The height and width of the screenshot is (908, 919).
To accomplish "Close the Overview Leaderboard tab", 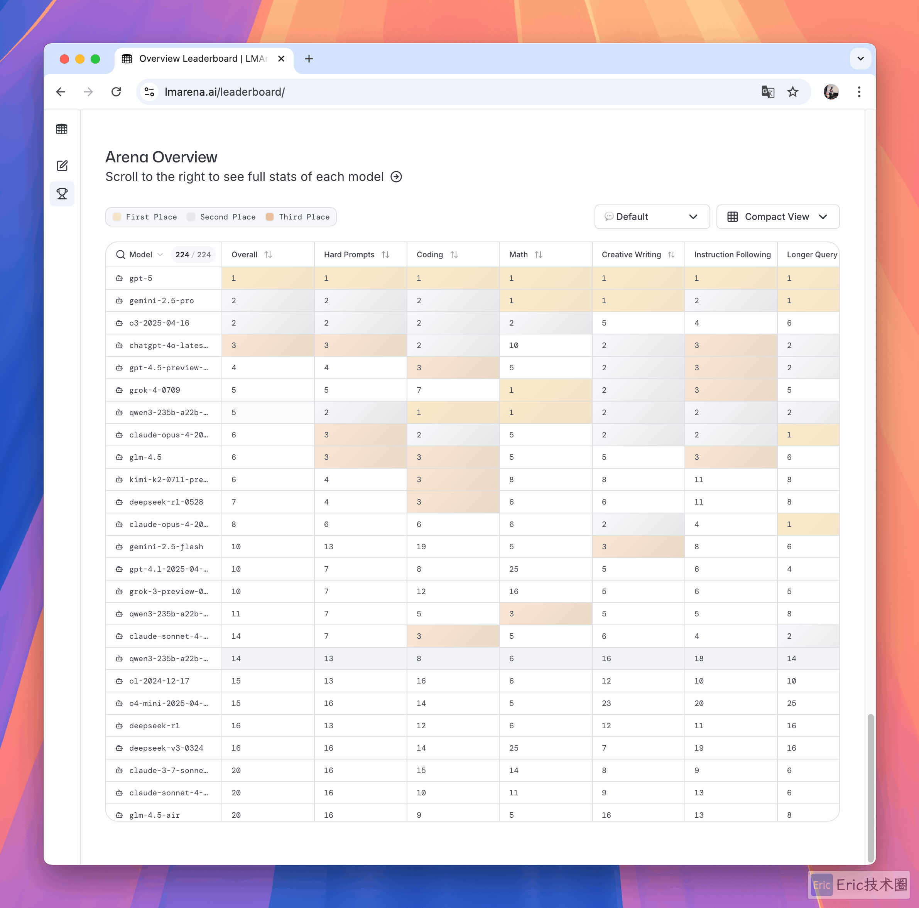I will [x=281, y=59].
